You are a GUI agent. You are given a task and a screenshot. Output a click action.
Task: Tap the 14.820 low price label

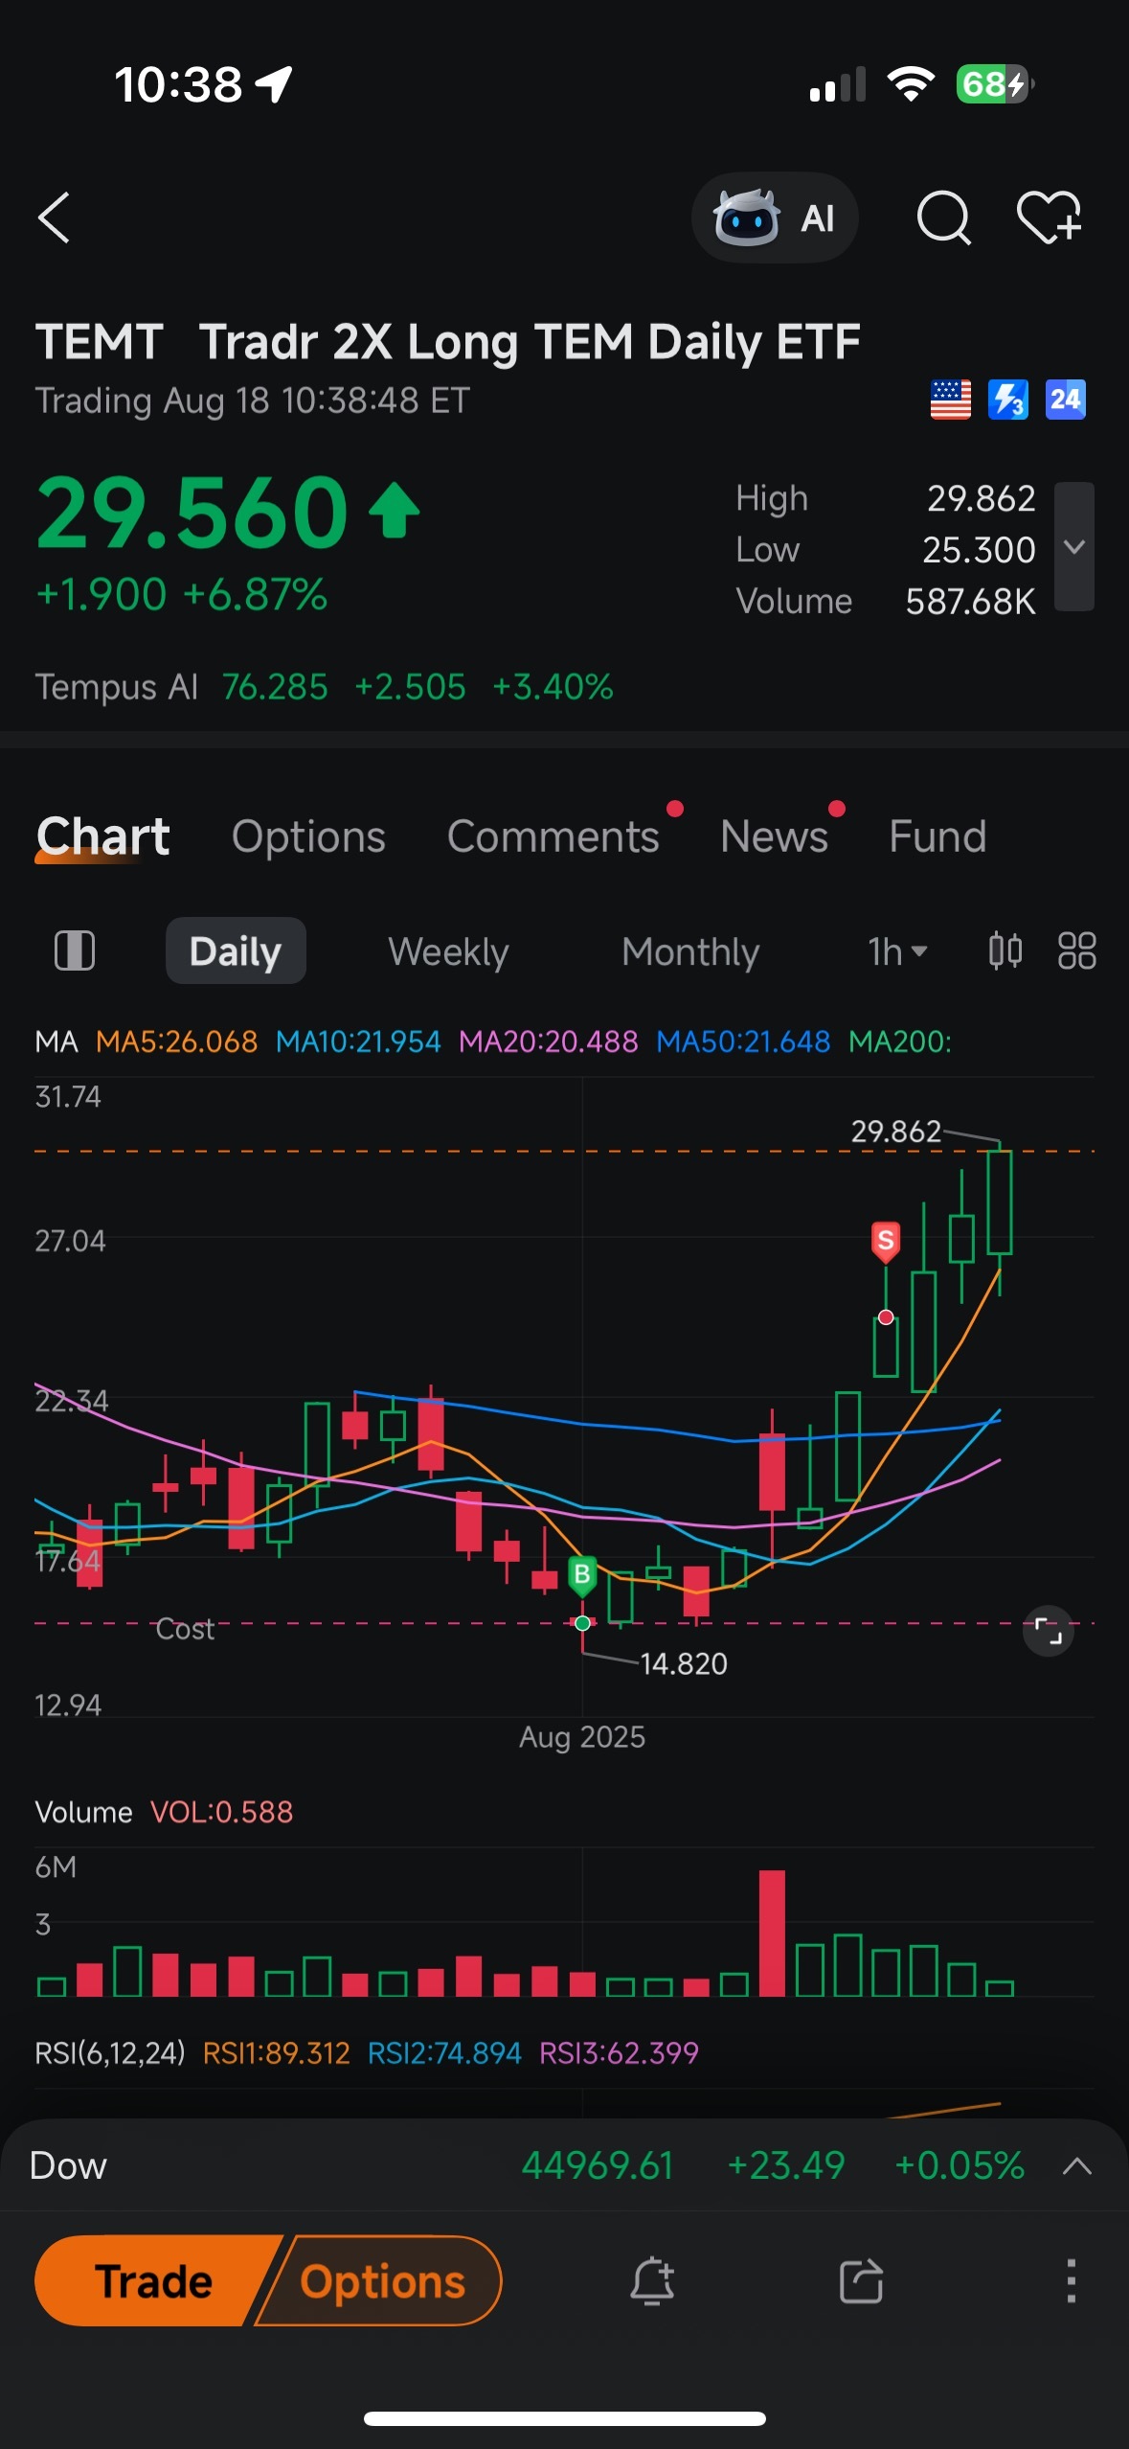pos(684,1664)
